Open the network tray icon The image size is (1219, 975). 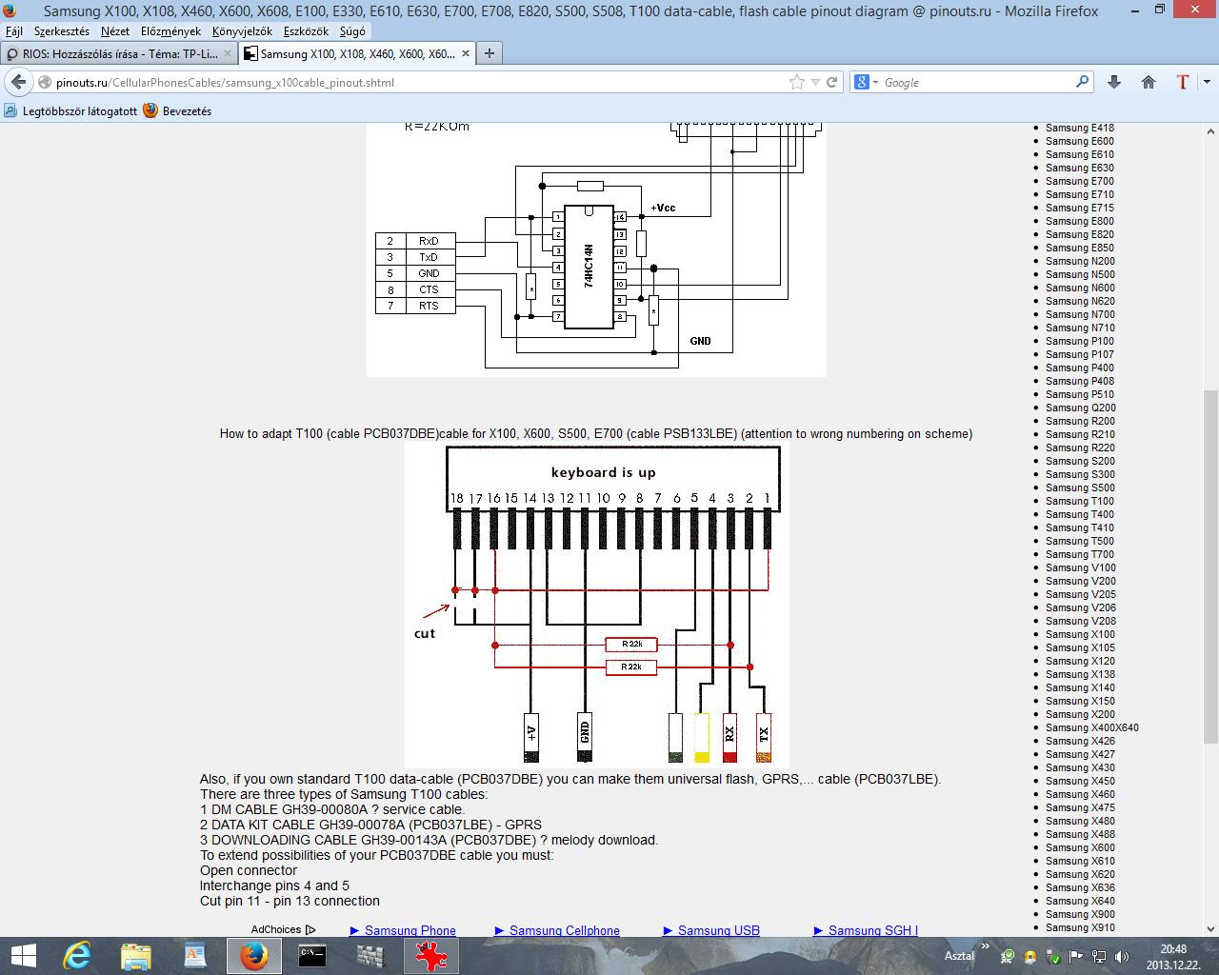click(1099, 956)
